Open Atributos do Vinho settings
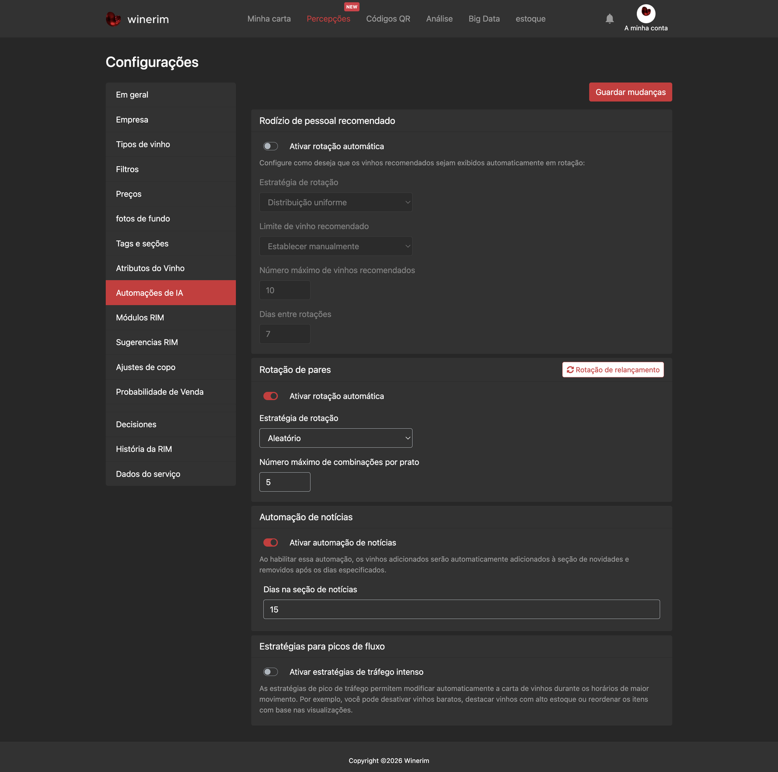 click(x=171, y=268)
